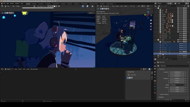The width and height of the screenshot is (190, 107).
Task: Expand the shadow_mask.001 collection
Action: 158,42
